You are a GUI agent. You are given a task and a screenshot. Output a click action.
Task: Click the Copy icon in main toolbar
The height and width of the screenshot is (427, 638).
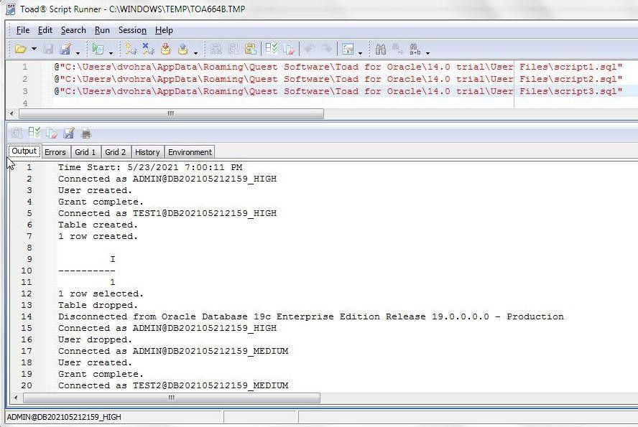coord(234,50)
